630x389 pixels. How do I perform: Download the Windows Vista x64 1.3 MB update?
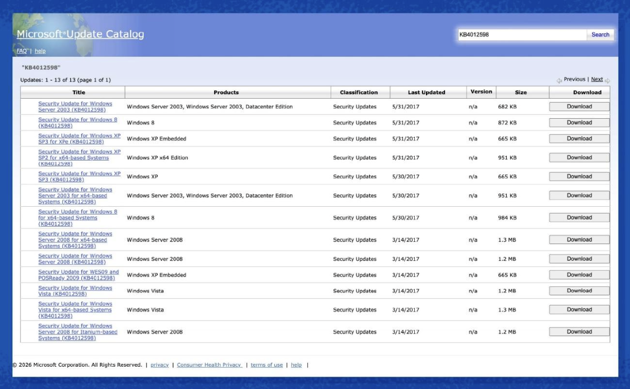click(579, 309)
